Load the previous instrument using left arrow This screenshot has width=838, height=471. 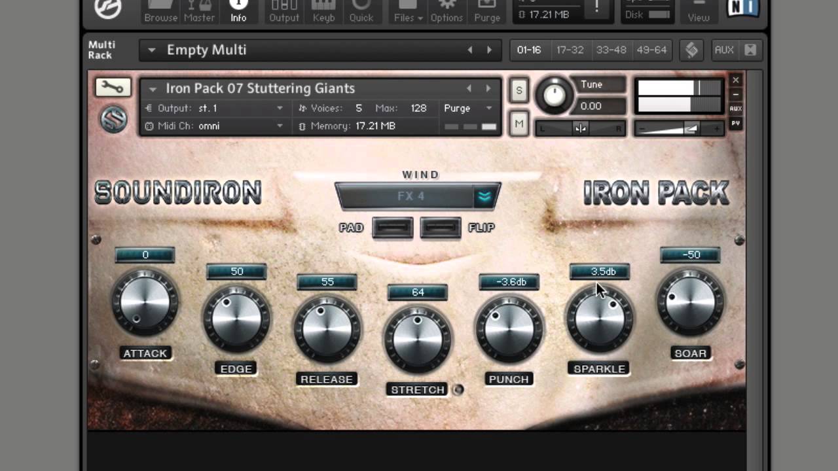click(x=469, y=88)
